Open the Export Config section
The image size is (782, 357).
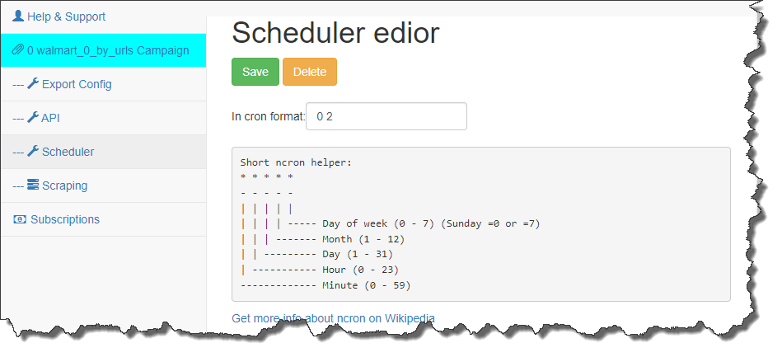coord(103,84)
